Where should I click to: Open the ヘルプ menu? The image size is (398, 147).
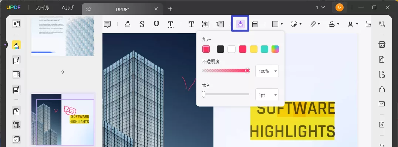(x=68, y=8)
